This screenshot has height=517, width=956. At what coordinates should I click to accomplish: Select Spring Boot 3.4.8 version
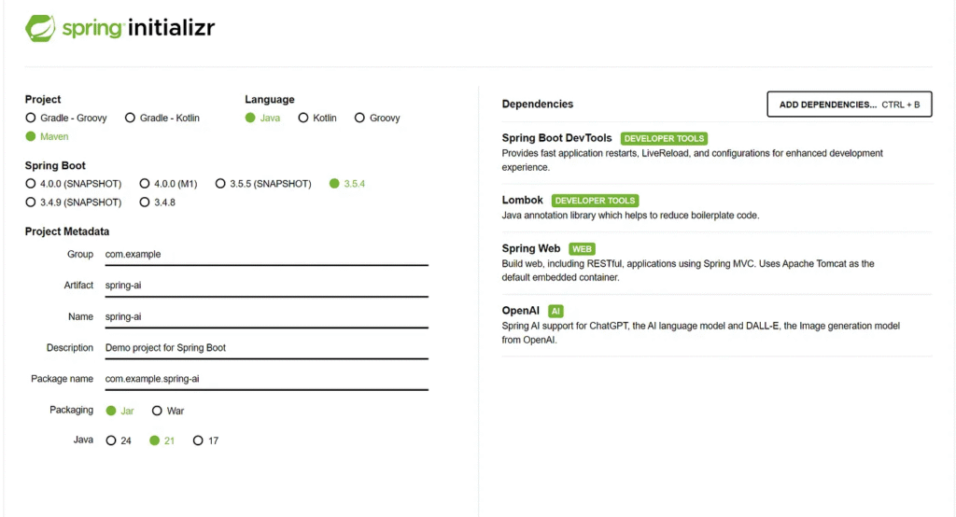click(x=145, y=203)
